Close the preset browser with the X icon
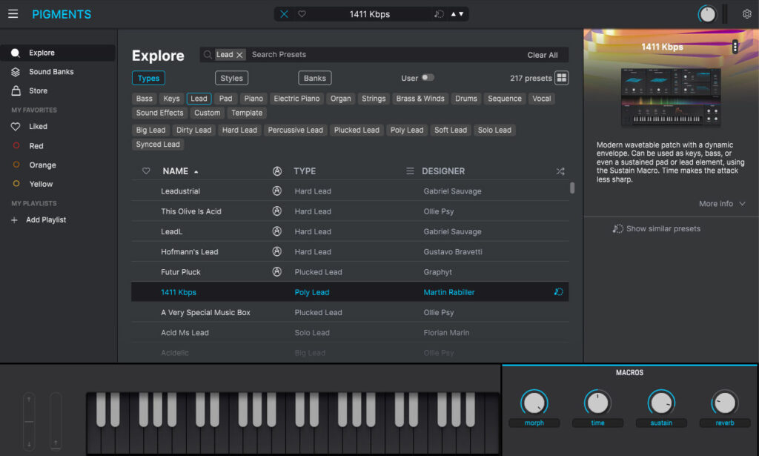 pyautogui.click(x=284, y=14)
